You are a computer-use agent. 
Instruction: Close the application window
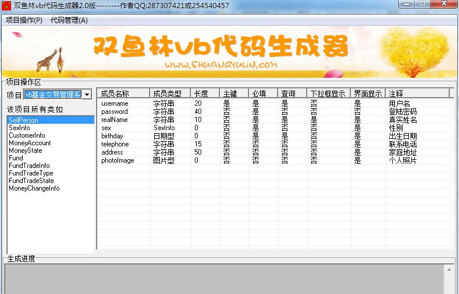coord(444,4)
